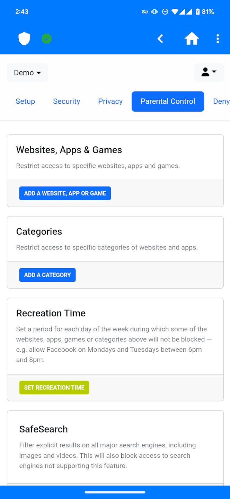This screenshot has width=230, height=499.
Task: Tap the green verified badge icon
Action: pyautogui.click(x=47, y=39)
